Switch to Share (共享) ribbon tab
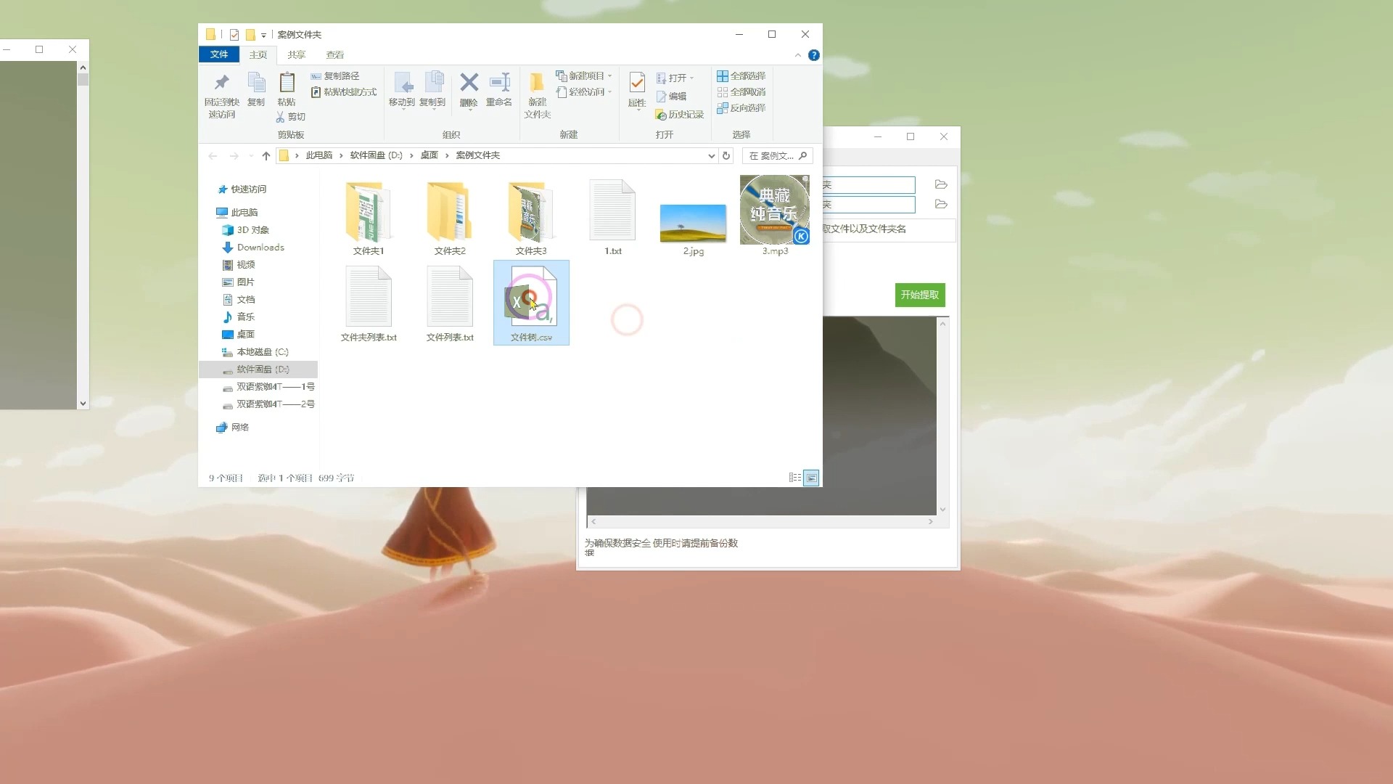 tap(296, 55)
